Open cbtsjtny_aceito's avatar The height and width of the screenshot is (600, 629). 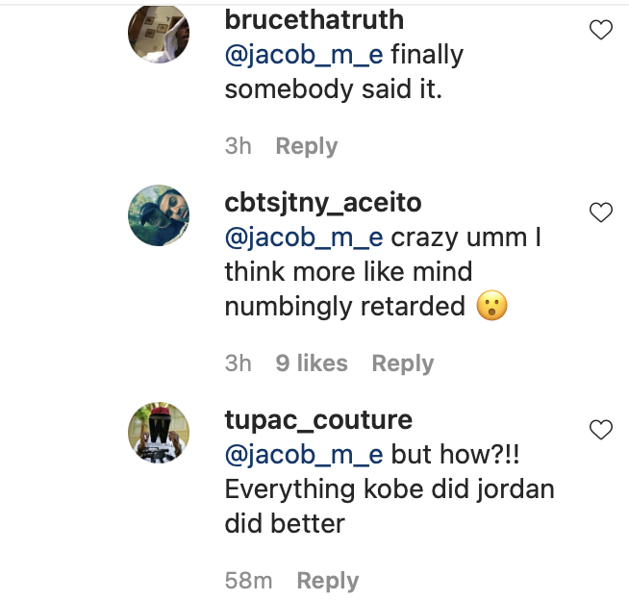tap(159, 215)
